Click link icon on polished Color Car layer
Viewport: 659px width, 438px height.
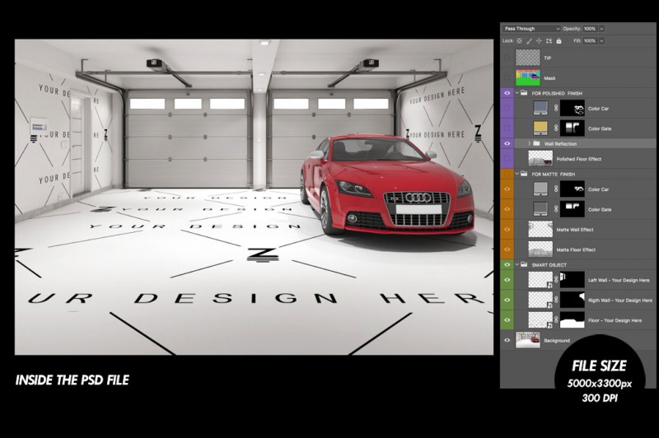[556, 109]
